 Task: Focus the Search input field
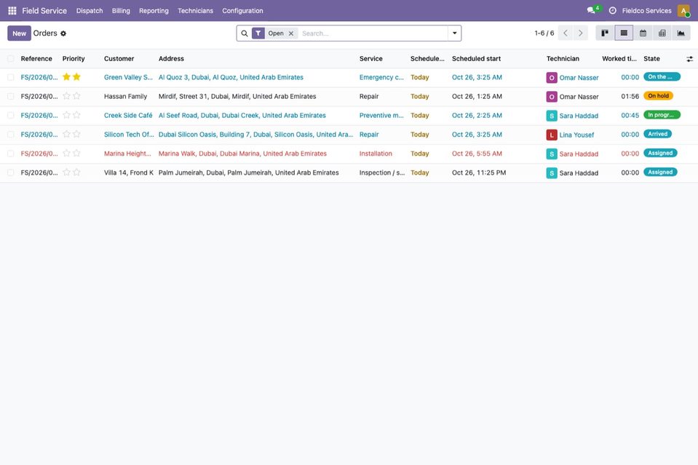click(x=373, y=33)
